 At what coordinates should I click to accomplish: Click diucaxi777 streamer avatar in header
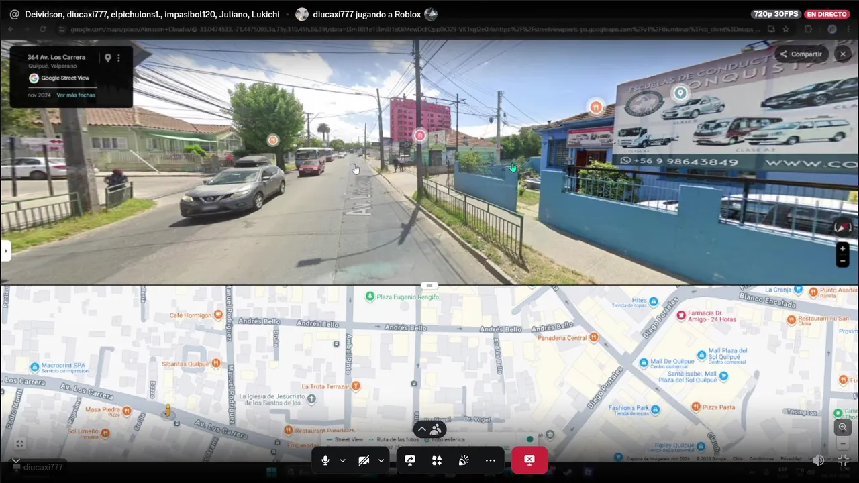pos(302,14)
